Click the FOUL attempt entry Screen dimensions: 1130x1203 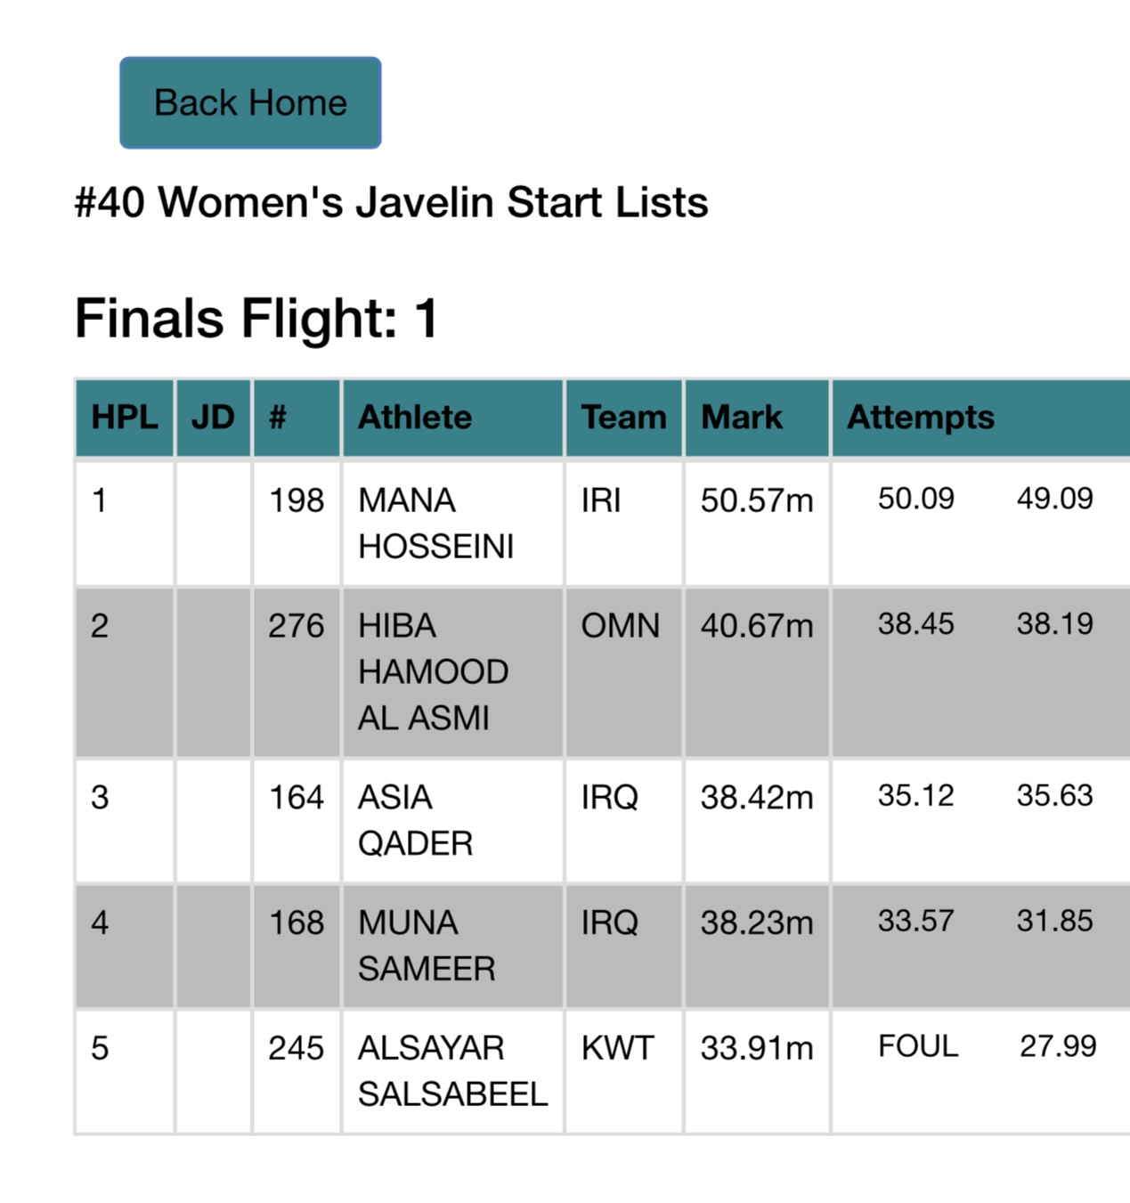[x=918, y=1046]
